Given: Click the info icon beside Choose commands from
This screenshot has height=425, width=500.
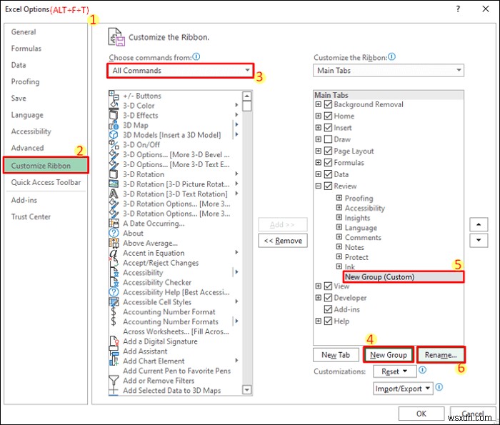Looking at the screenshot, I should coord(196,56).
